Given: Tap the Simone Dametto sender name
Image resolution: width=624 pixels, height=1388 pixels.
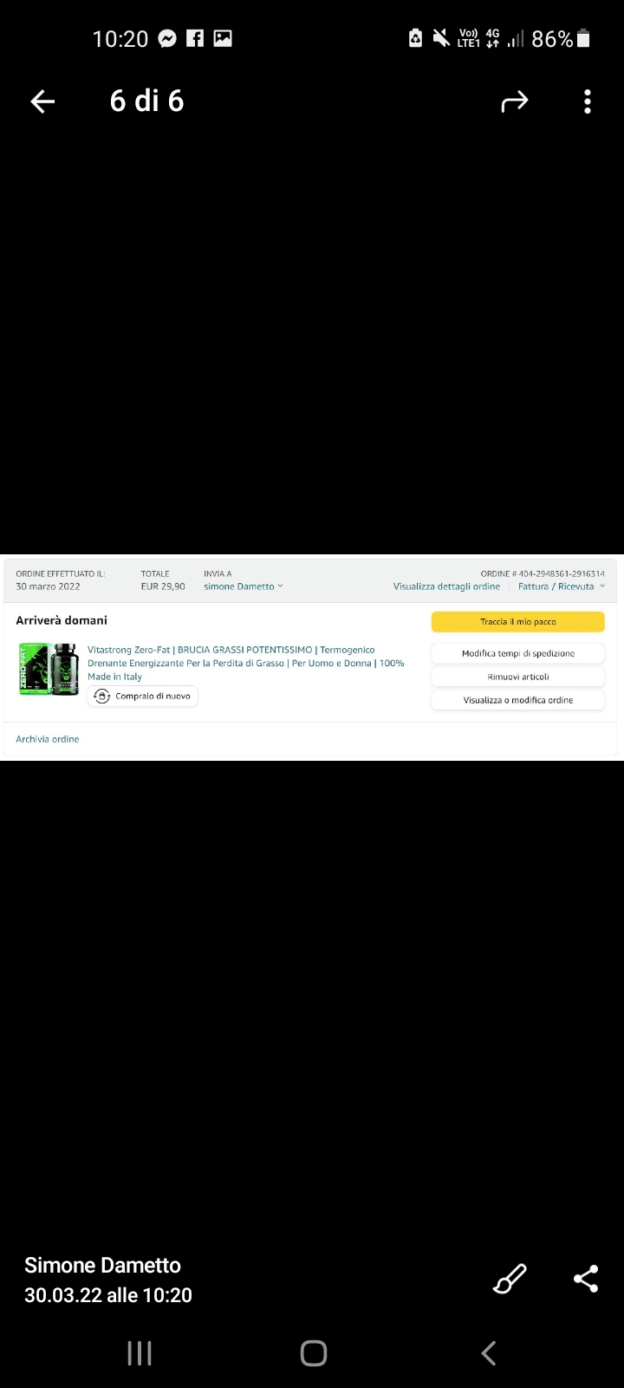Looking at the screenshot, I should (102, 1266).
